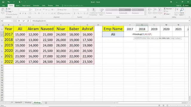Open the Format cells menu
The width and height of the screenshot is (191, 107).
point(160,11)
